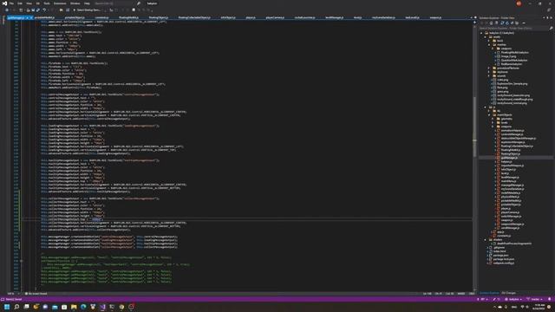
Task: Open the Windows Start menu
Action: click(x=7, y=307)
